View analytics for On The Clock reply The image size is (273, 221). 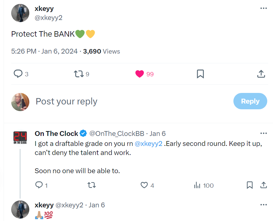(197, 185)
